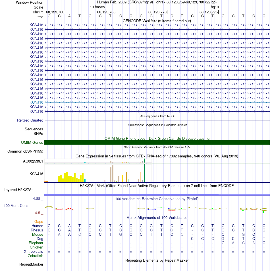Image resolution: width=270 pixels, height=271 pixels.
Task: Click position marker 68,123,770 on ruler
Action: click(157, 12)
